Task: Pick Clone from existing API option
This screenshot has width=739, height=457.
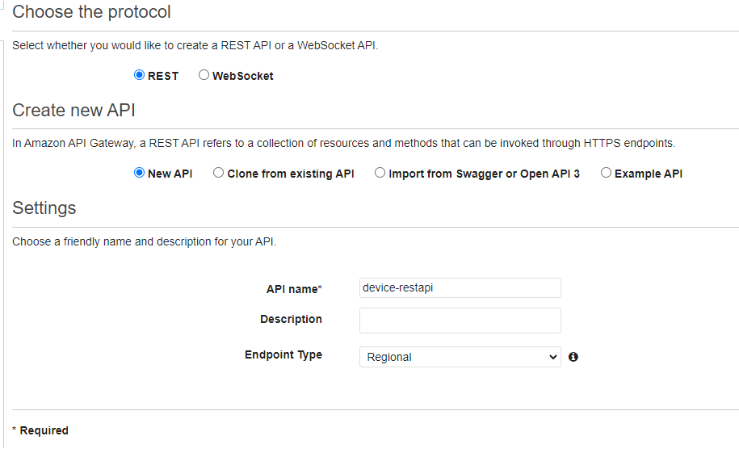Action: tap(219, 173)
